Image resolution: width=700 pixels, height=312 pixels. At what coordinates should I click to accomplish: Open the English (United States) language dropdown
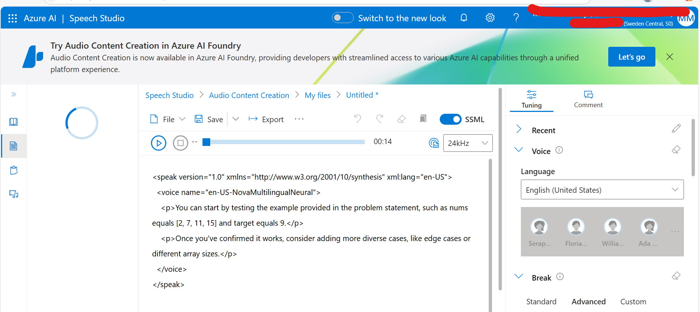[602, 189]
